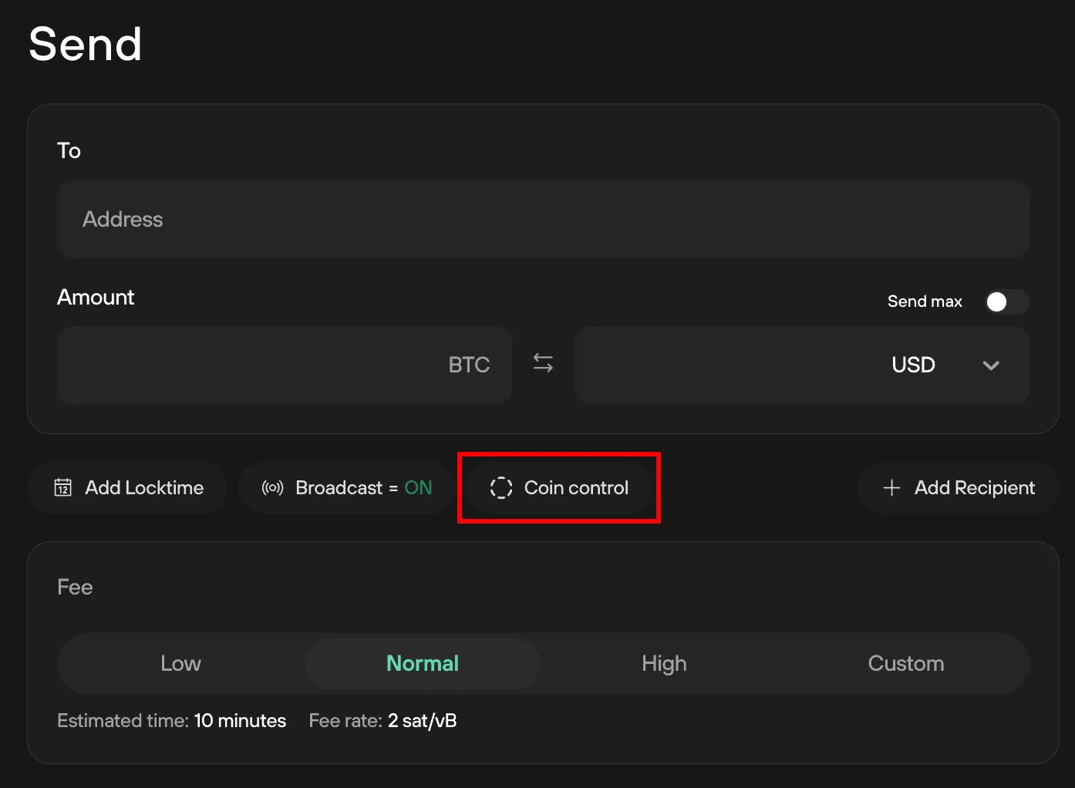This screenshot has width=1075, height=788.
Task: Choose the High fee option
Action: click(664, 663)
